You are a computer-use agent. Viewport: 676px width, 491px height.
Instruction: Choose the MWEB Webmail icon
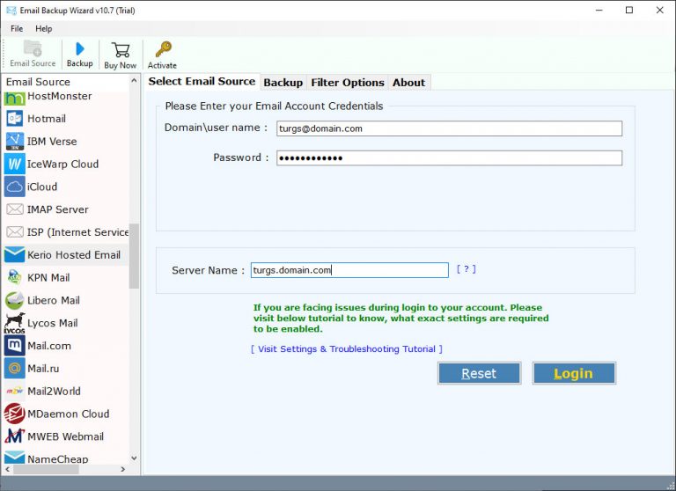click(x=15, y=436)
